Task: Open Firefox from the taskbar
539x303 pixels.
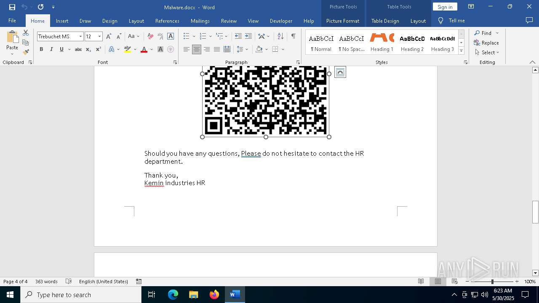Action: coord(214,295)
